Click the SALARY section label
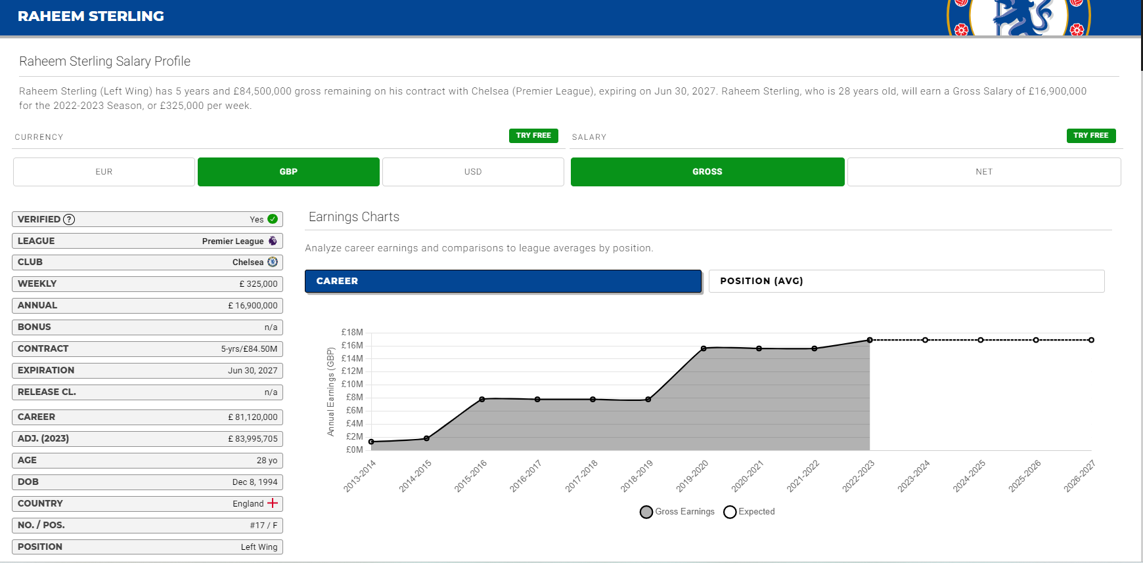This screenshot has height=563, width=1143. [589, 137]
